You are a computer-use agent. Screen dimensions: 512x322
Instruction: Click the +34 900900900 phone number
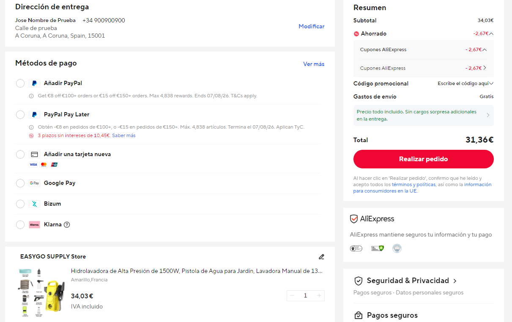pyautogui.click(x=104, y=20)
